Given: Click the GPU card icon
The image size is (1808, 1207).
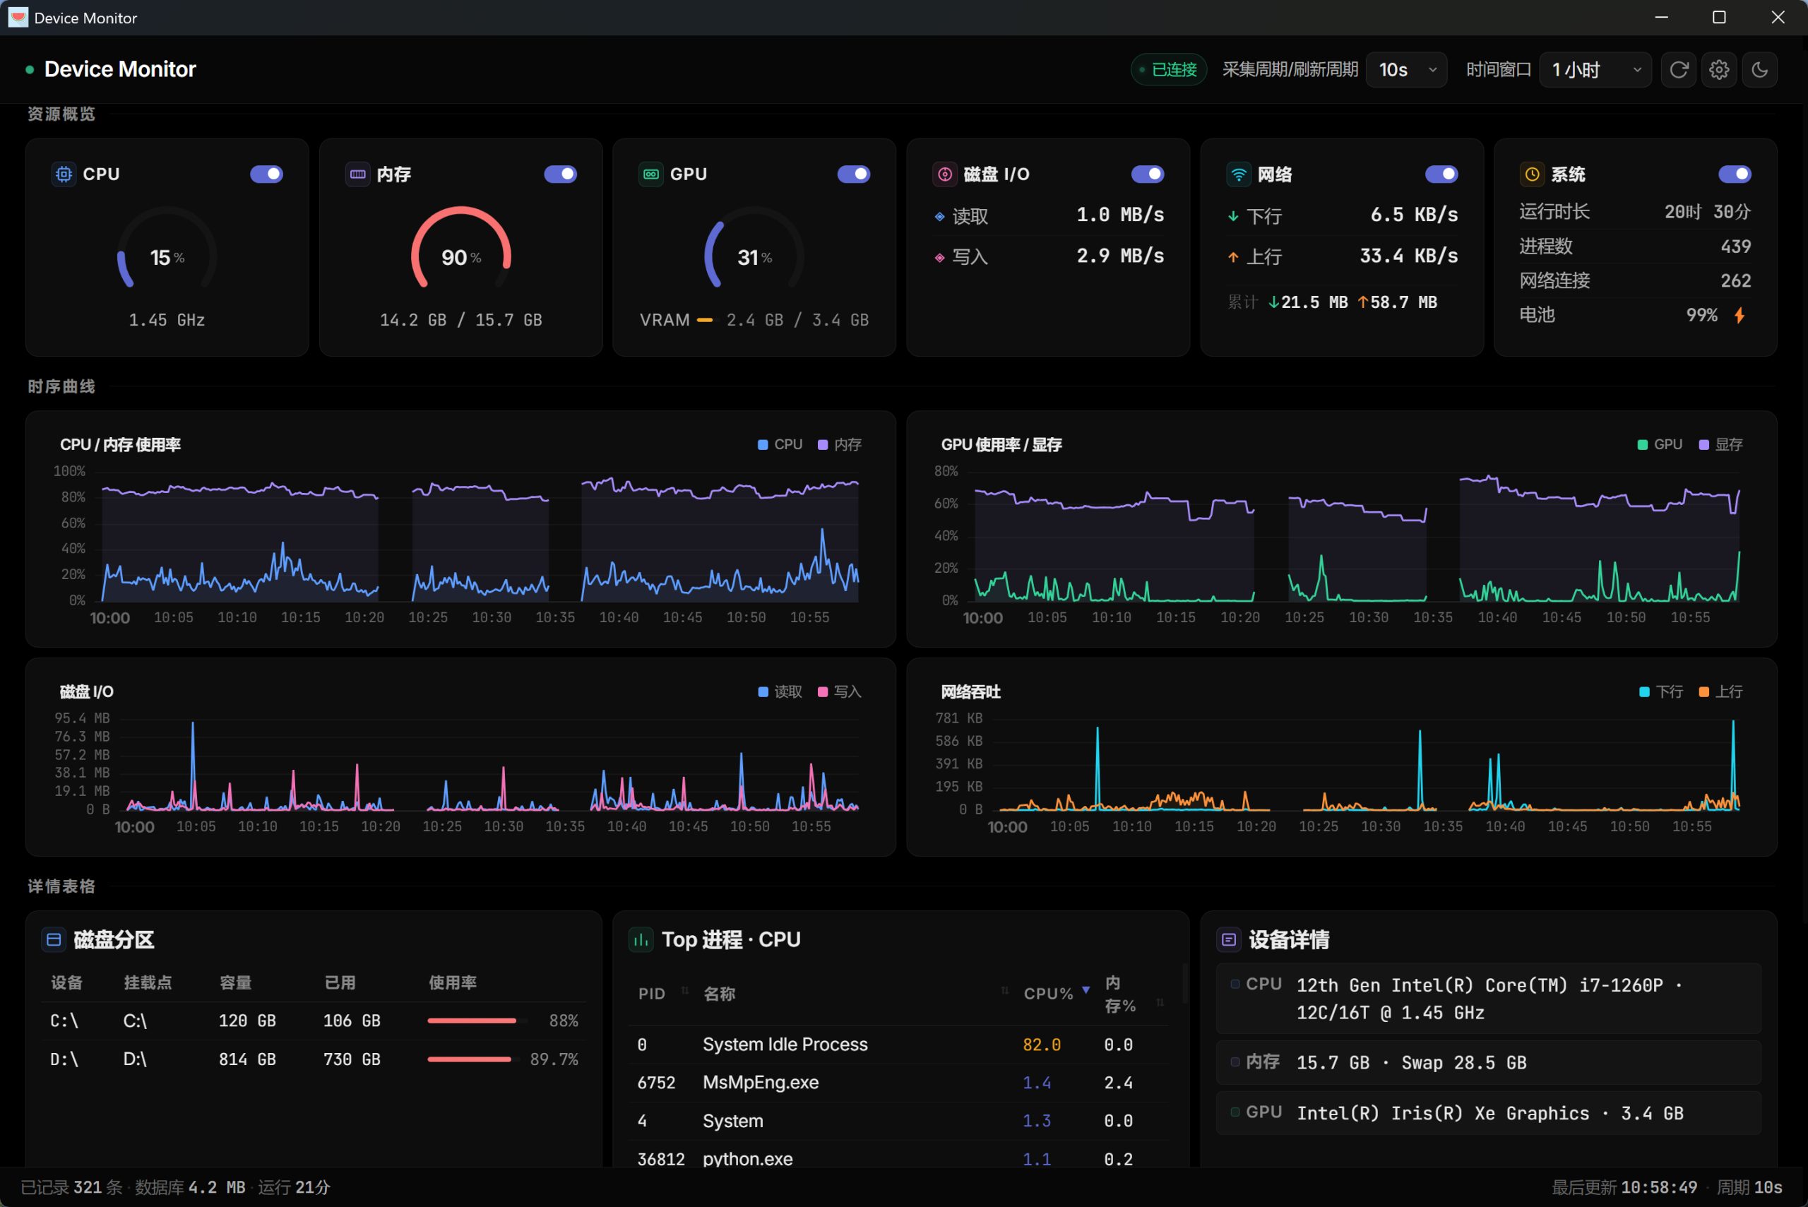Looking at the screenshot, I should pyautogui.click(x=651, y=174).
